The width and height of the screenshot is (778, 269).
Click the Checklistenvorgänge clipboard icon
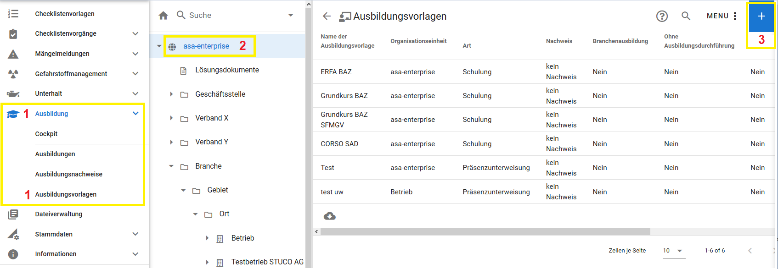click(13, 34)
